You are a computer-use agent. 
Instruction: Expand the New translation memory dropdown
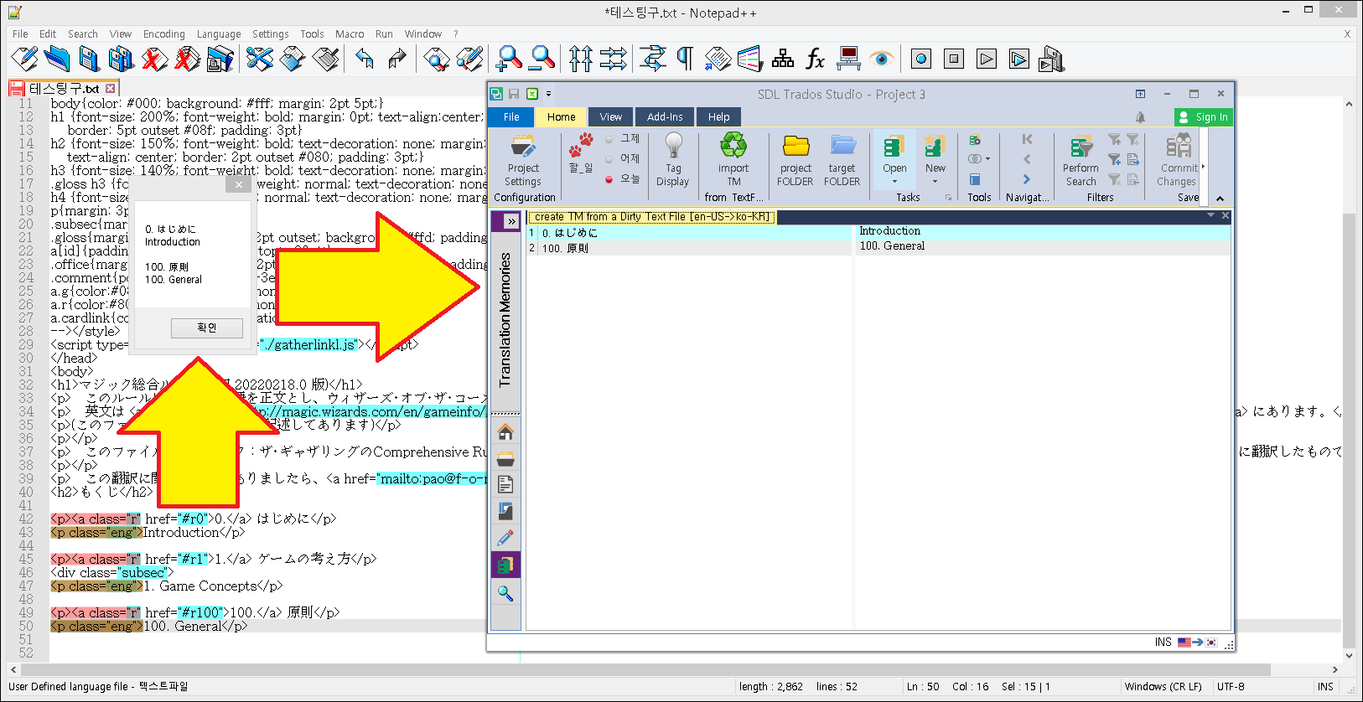tap(935, 181)
